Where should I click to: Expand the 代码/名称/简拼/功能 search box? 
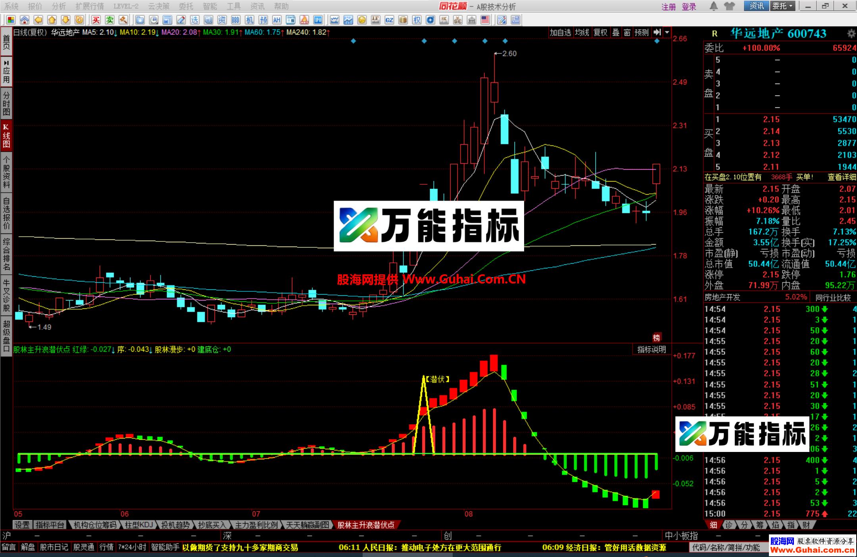(x=726, y=547)
